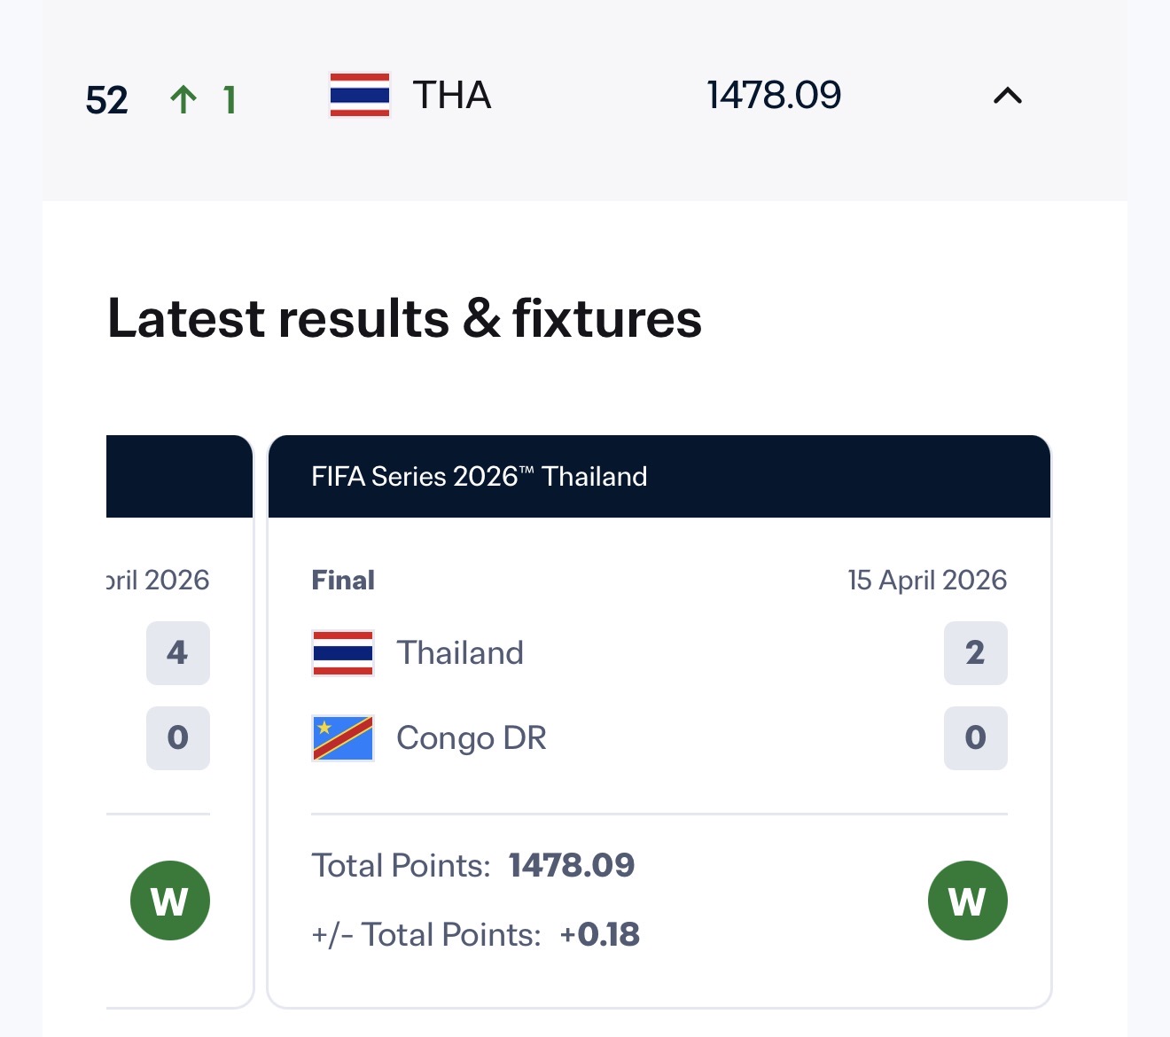The image size is (1170, 1037).
Task: Click the 1478.09 points in ranking row
Action: point(774,96)
